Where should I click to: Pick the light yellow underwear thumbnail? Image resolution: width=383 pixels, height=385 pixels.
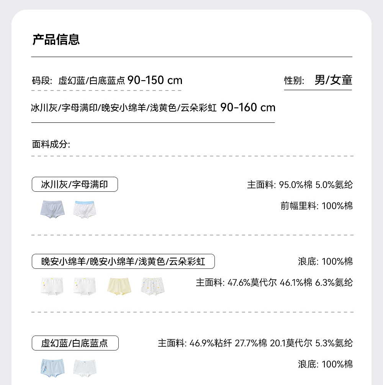click(119, 287)
